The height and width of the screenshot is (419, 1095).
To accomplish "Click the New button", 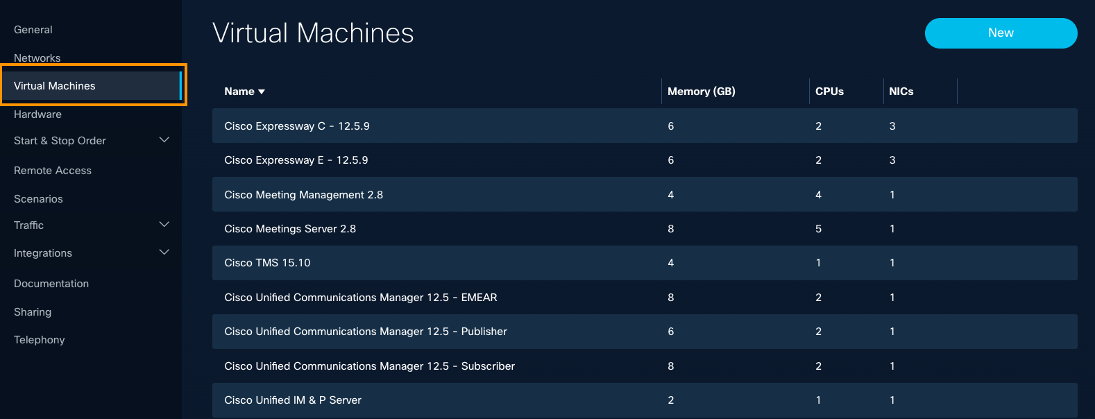I will [1001, 33].
